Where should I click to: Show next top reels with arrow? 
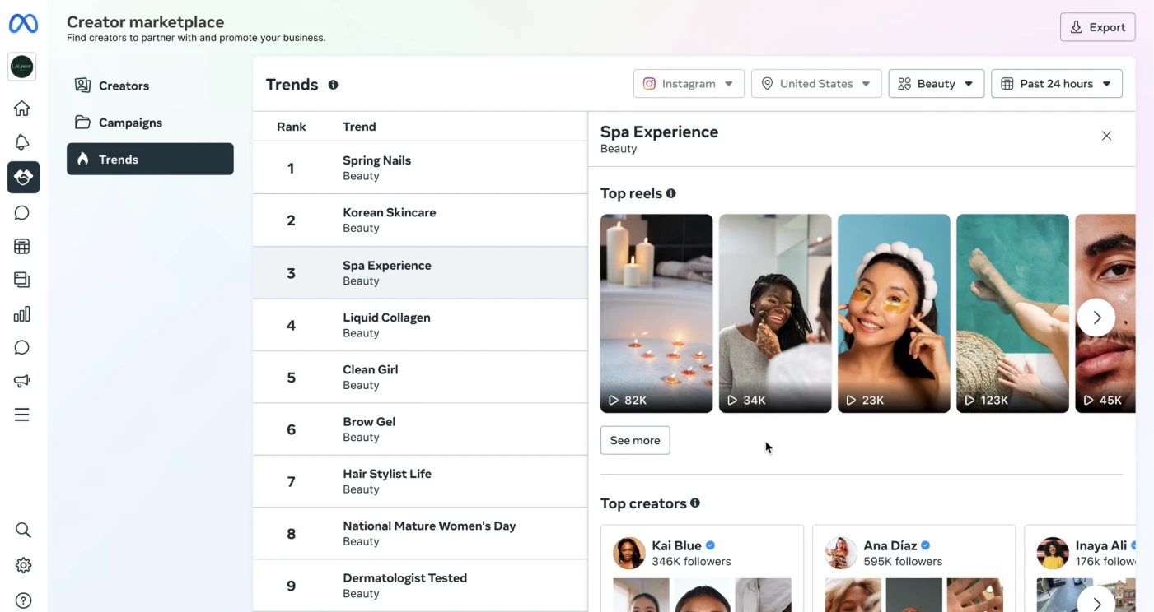(x=1096, y=318)
